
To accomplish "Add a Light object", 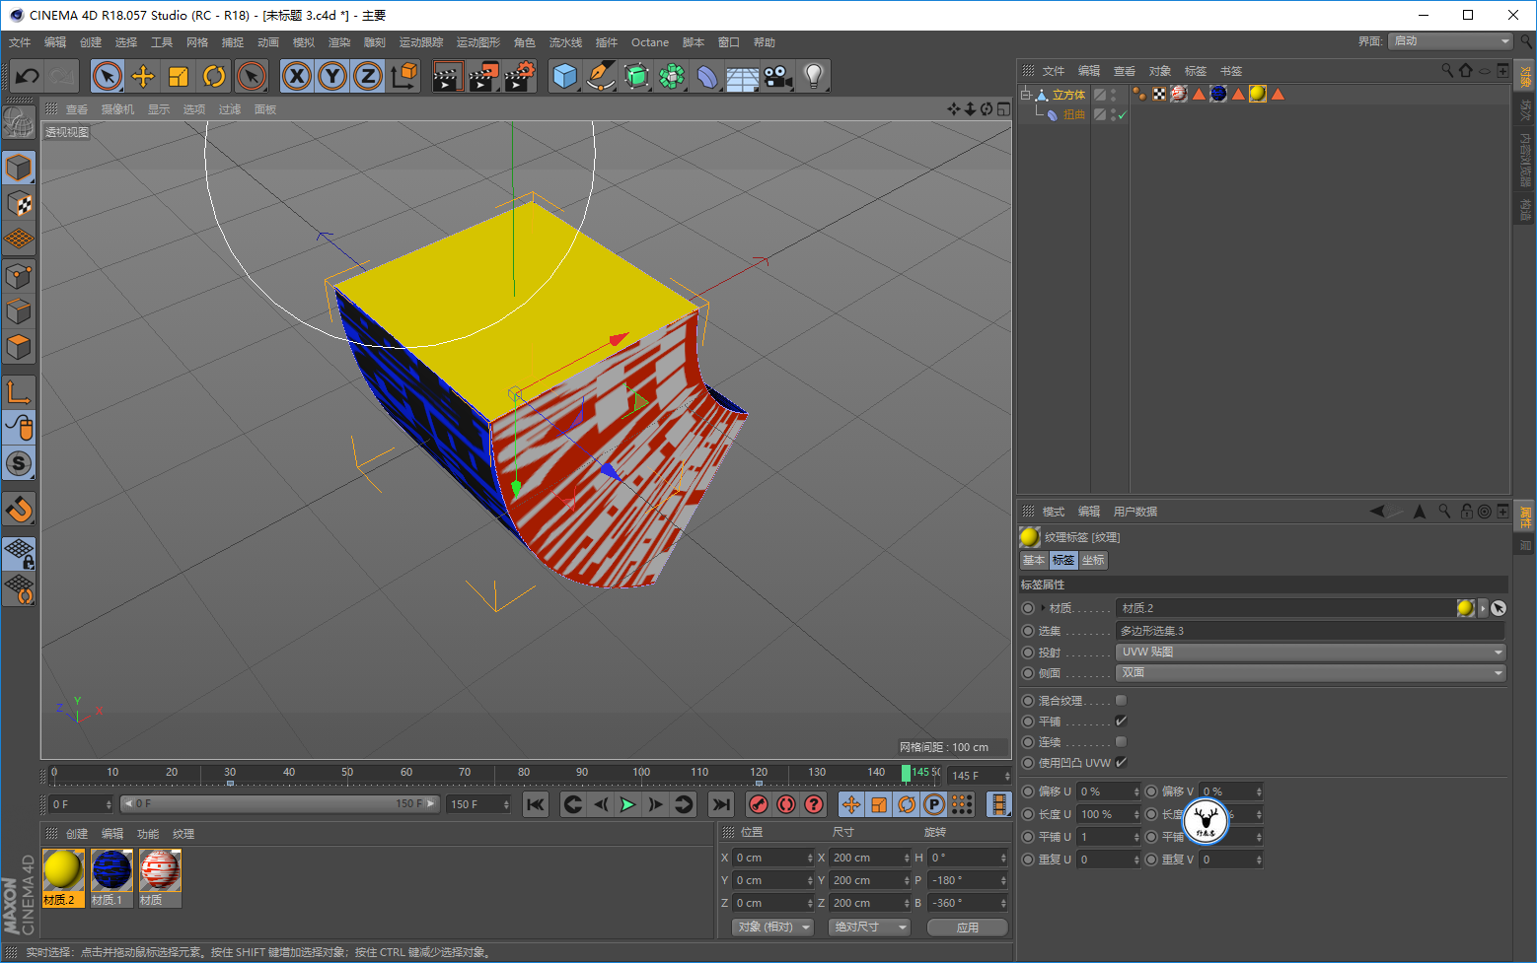I will (814, 76).
